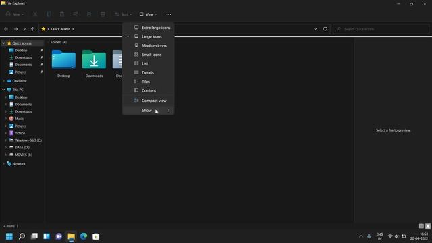The width and height of the screenshot is (432, 243).
Task: Go forward with the right arrow
Action: click(16, 29)
